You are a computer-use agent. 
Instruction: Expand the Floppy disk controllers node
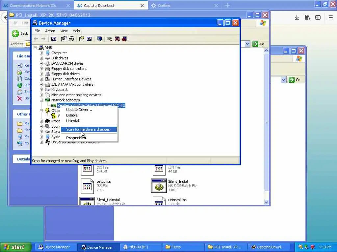click(41, 69)
